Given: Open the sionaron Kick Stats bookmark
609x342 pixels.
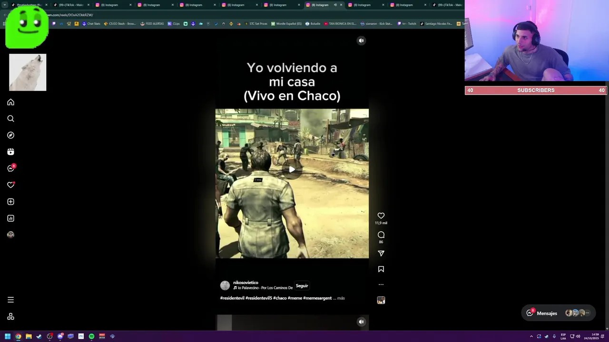Looking at the screenshot, I should (x=377, y=24).
